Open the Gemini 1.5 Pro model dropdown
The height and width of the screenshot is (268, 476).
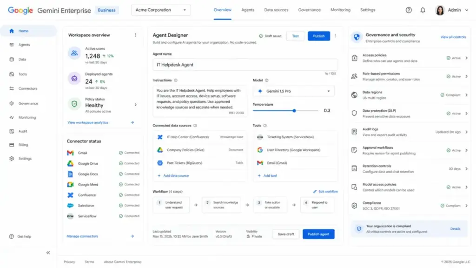tap(294, 91)
